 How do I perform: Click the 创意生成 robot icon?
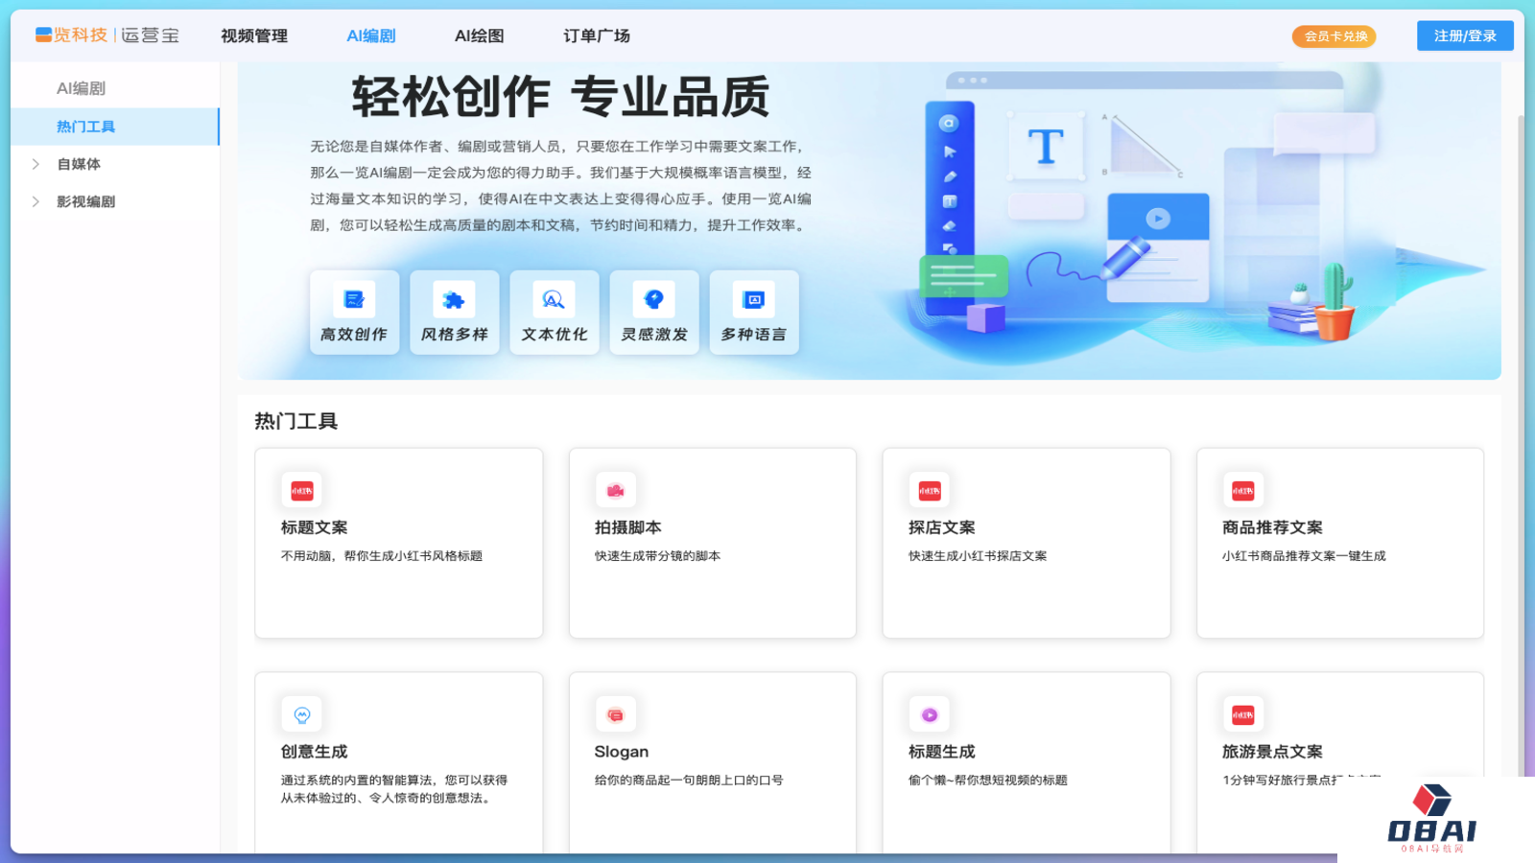tap(301, 713)
